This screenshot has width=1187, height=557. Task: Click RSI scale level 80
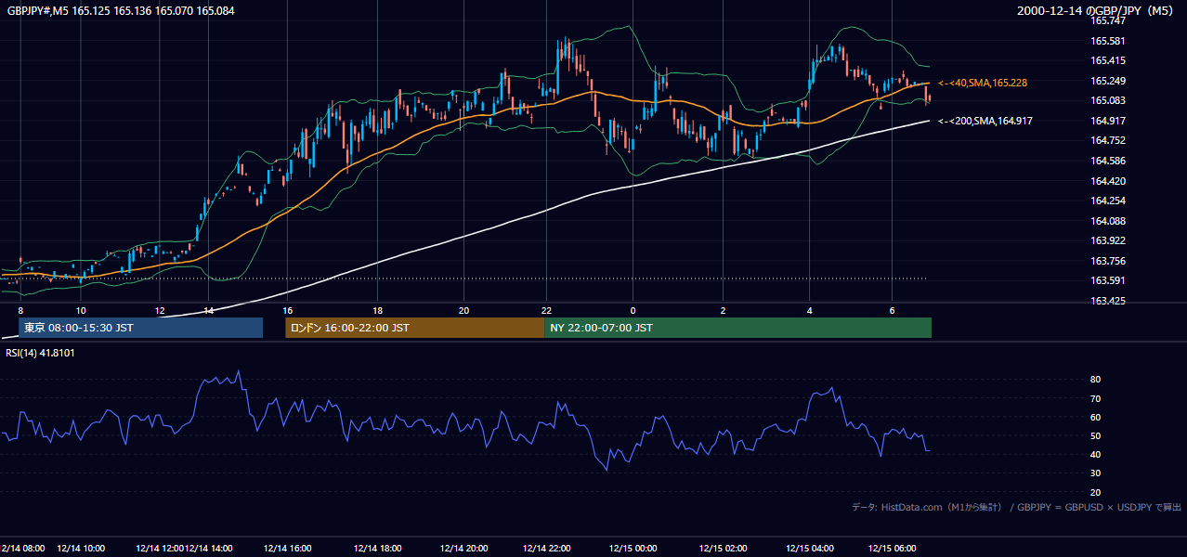pyautogui.click(x=1095, y=380)
